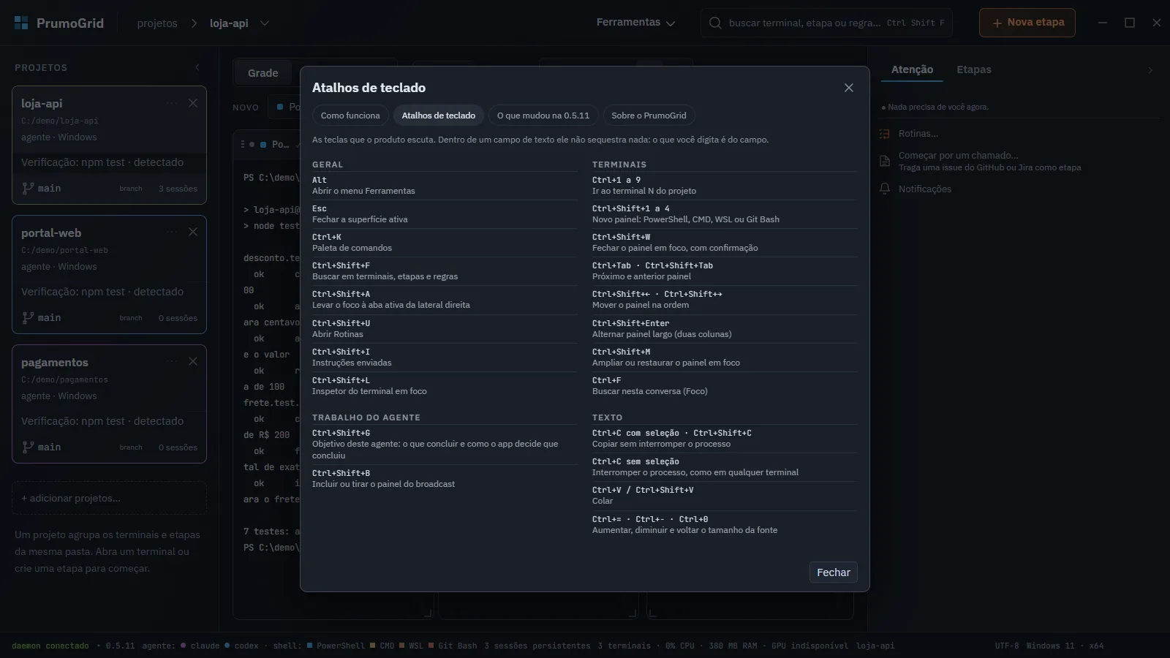The image size is (1170, 658).
Task: Open the O que mudou na 0.5.11 tab
Action: [543, 116]
